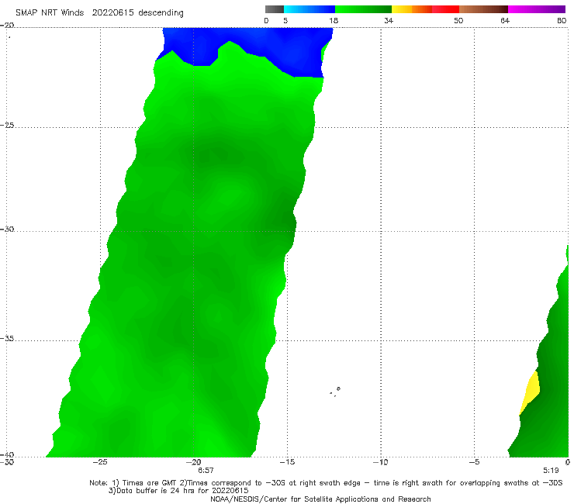
Task: Click the longitude axis label '-10'
Action: pyautogui.click(x=380, y=462)
